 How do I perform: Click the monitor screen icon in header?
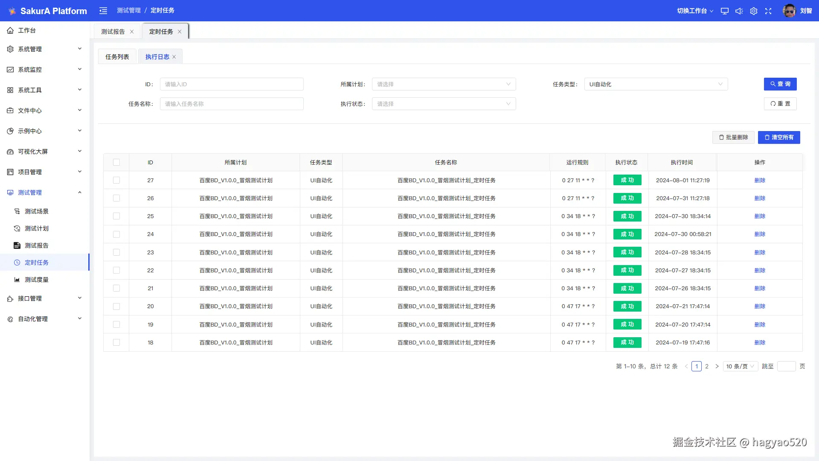coord(724,11)
